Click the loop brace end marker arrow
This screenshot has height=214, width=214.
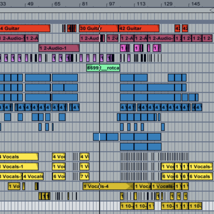[x=212, y=10]
